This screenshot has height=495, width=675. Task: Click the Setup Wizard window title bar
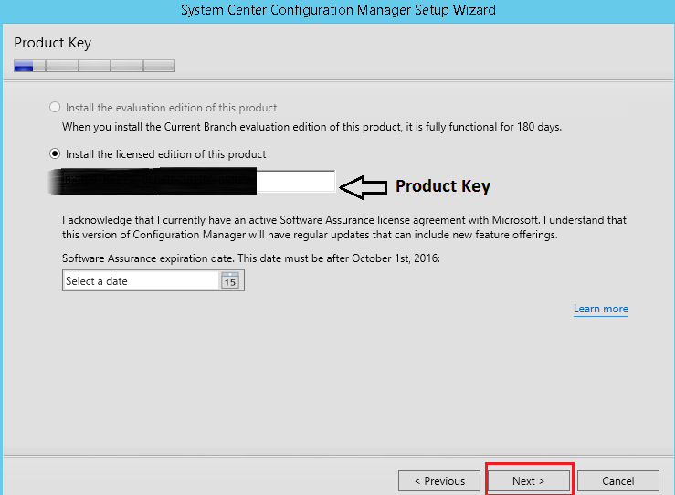point(337,10)
